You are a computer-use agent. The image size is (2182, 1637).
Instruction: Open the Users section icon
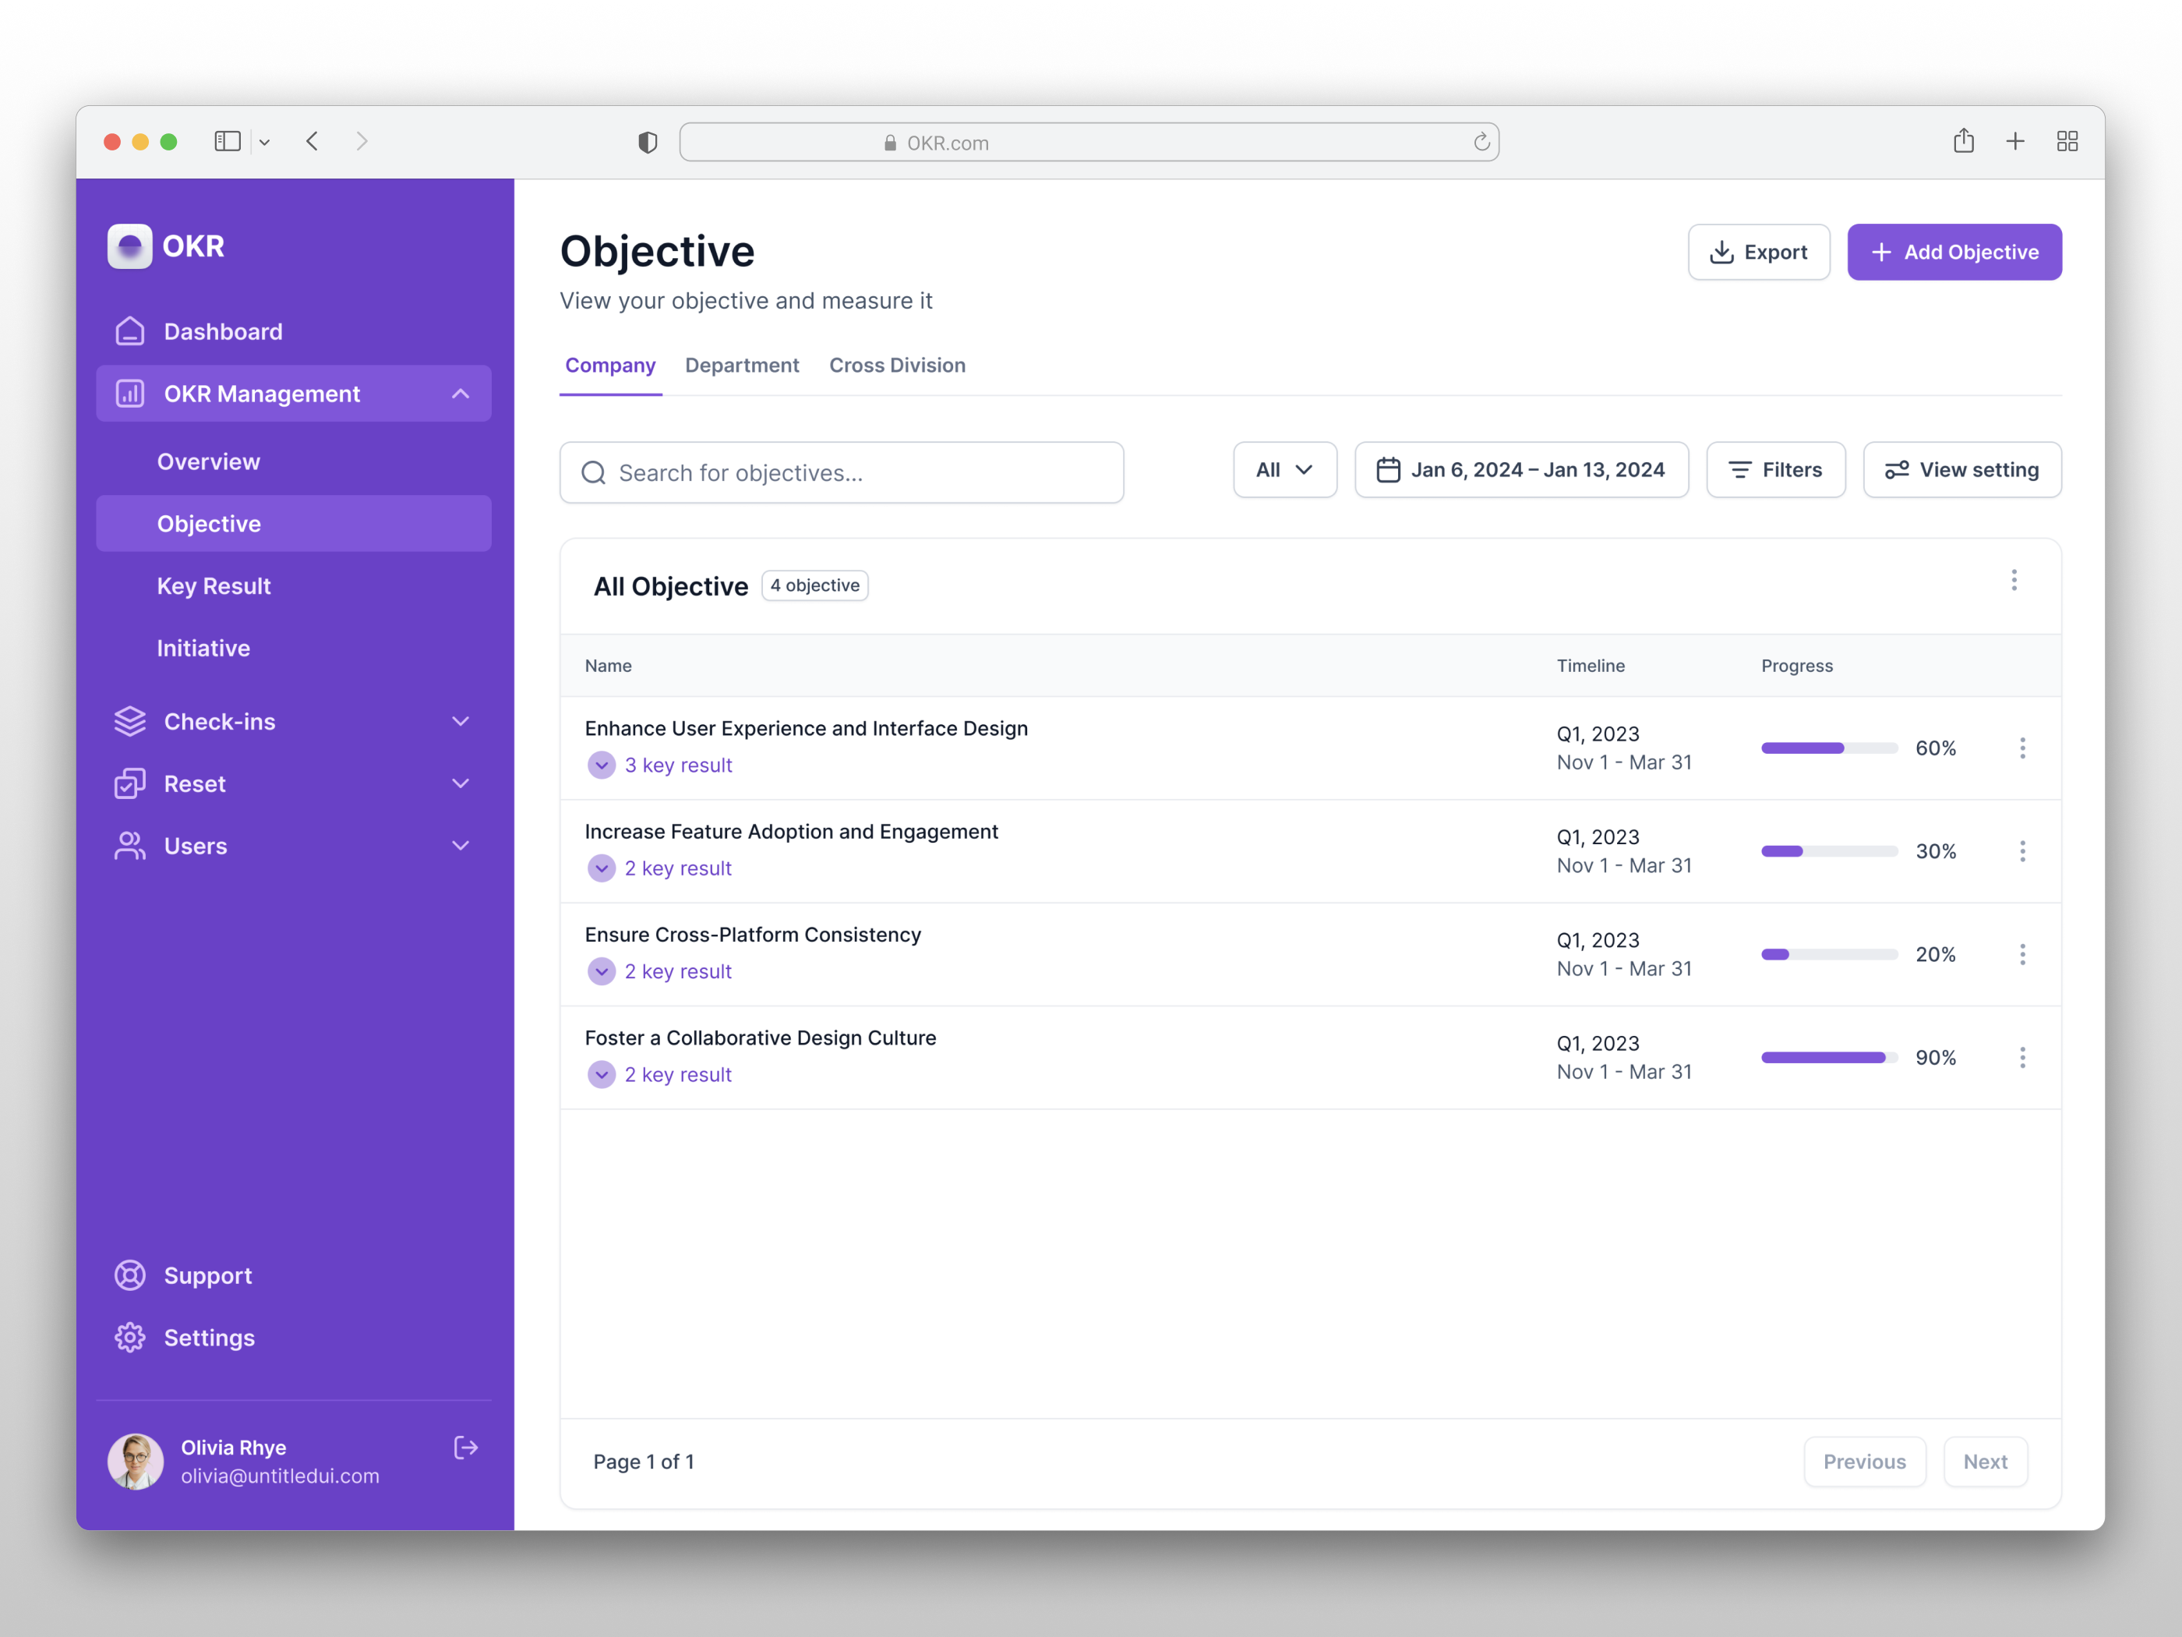pyautogui.click(x=130, y=846)
